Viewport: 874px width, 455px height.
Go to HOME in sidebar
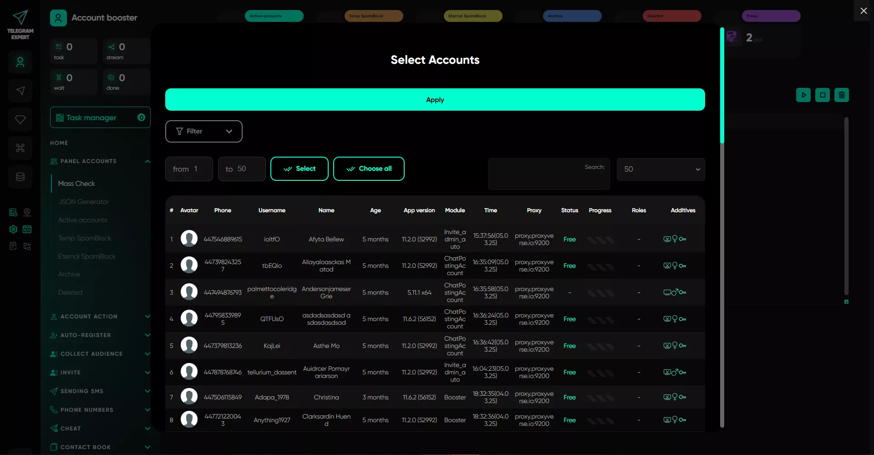[59, 143]
